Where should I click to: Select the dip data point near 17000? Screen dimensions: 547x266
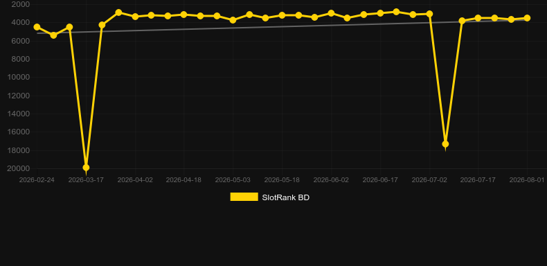coord(445,144)
